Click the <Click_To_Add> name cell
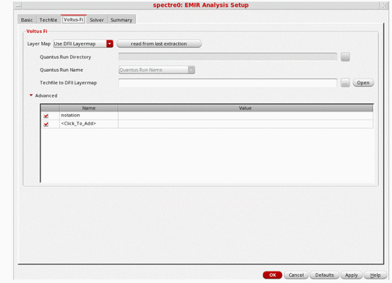Image resolution: width=392 pixels, height=283 pixels. pyautogui.click(x=89, y=124)
